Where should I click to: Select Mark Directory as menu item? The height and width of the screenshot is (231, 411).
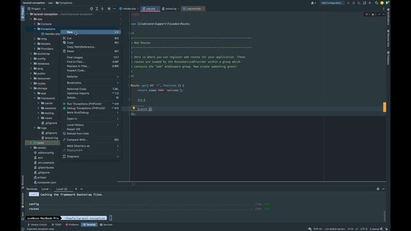(91, 146)
